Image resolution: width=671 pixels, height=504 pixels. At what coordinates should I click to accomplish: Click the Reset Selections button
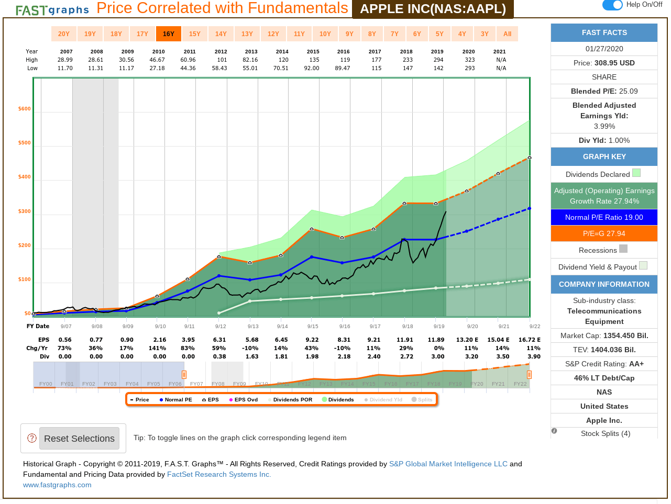79,439
